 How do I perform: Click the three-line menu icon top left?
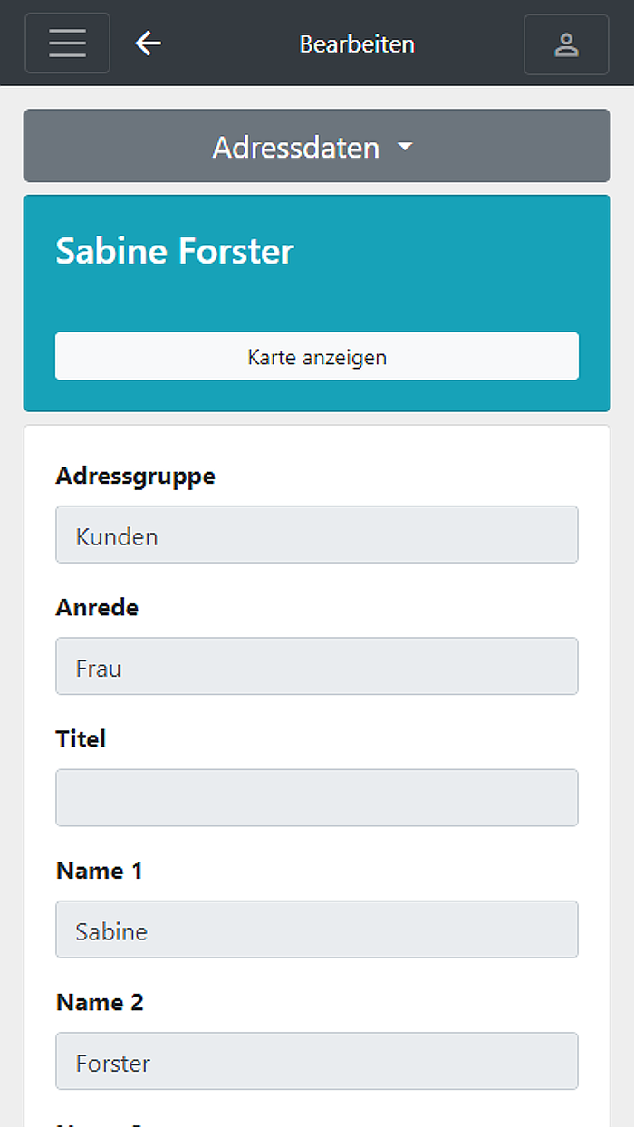[x=67, y=43]
